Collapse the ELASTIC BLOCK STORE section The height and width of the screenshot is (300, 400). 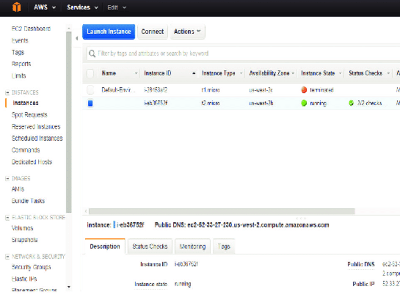(7, 218)
